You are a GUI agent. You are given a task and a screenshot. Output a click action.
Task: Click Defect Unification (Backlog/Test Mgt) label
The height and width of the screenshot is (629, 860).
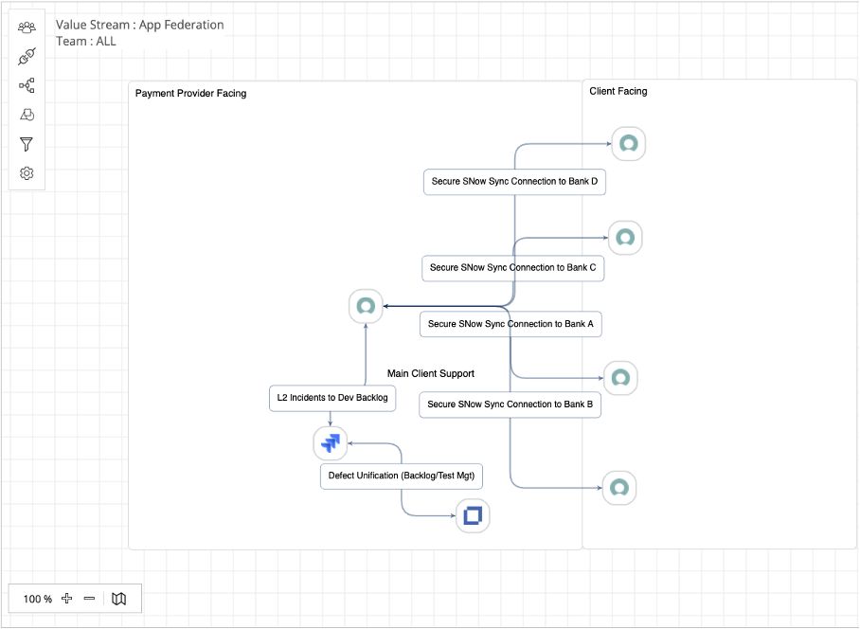coord(402,476)
